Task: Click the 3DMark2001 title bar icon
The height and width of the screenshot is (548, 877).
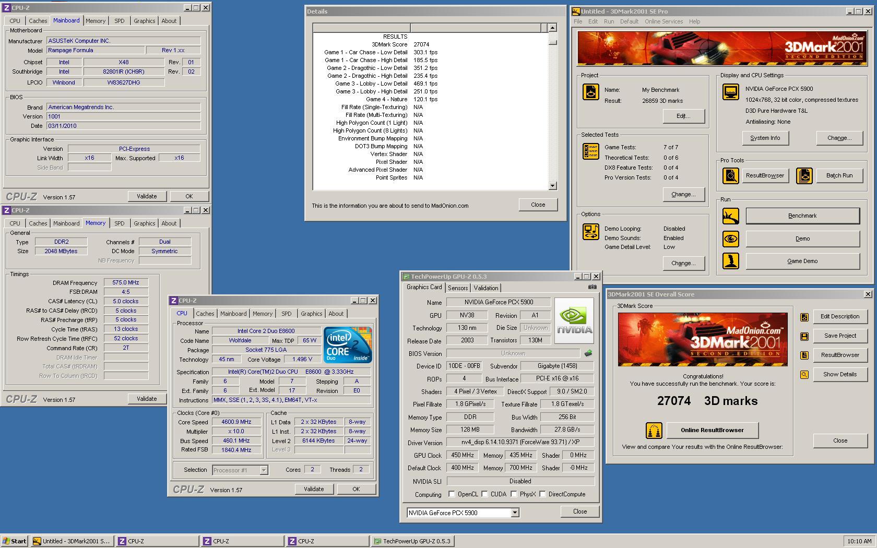Action: click(576, 11)
